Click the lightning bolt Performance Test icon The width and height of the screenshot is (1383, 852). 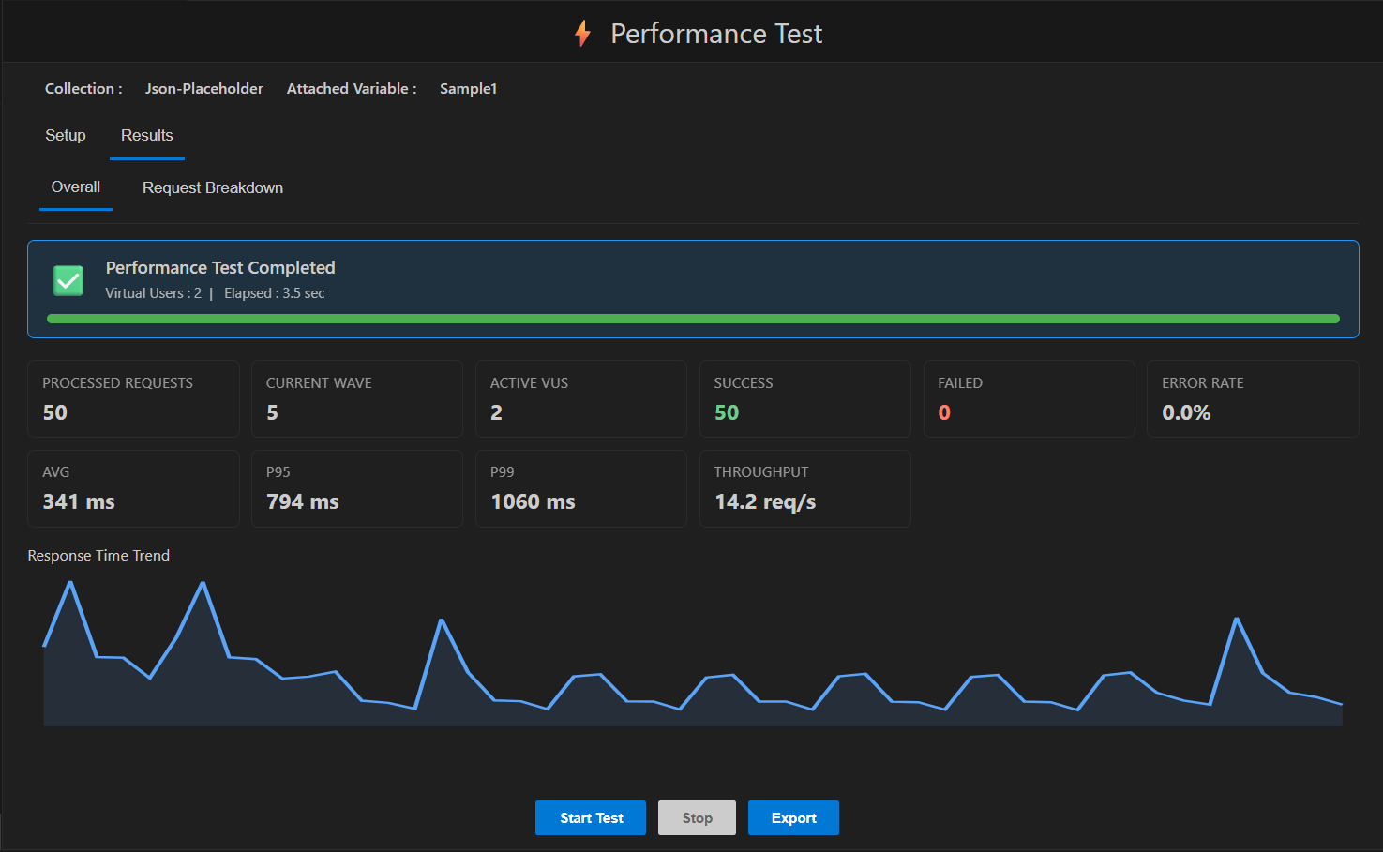pyautogui.click(x=583, y=34)
